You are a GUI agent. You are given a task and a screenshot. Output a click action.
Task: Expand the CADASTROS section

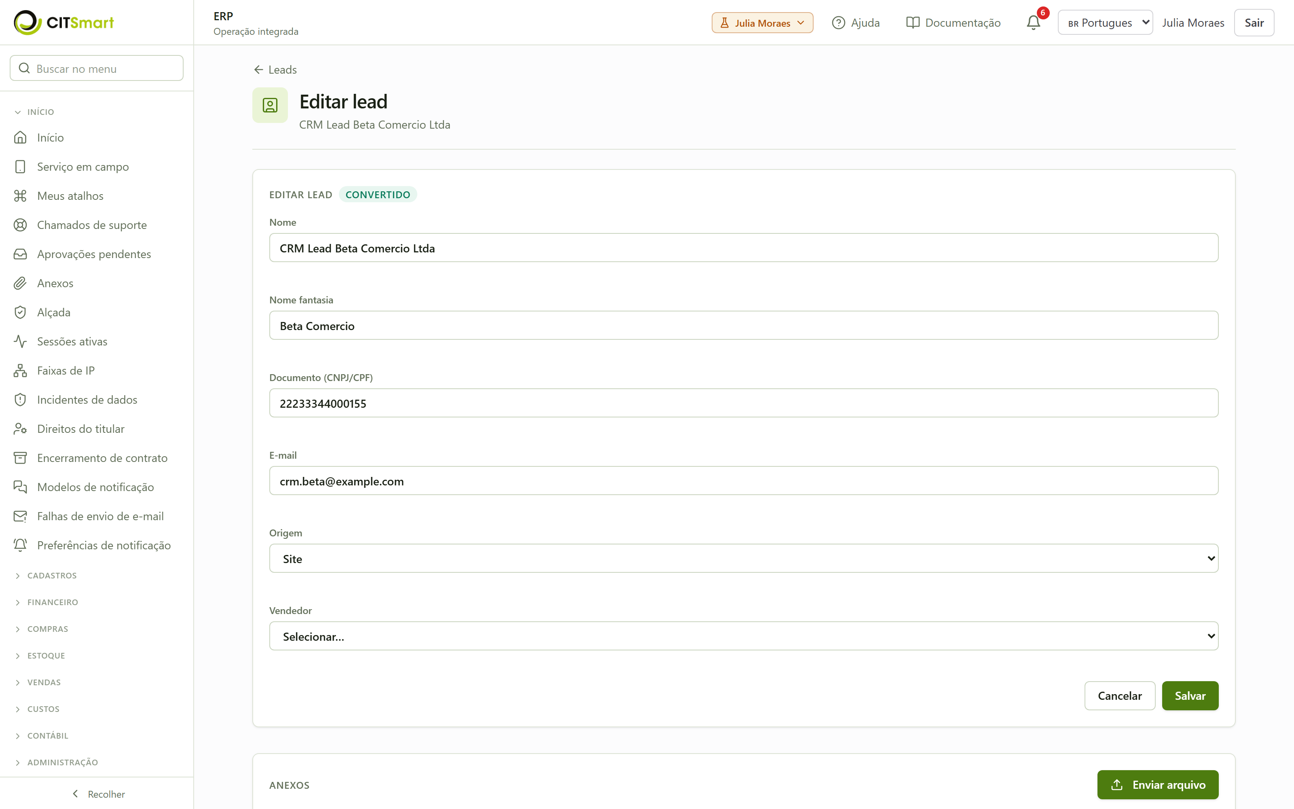[46, 576]
